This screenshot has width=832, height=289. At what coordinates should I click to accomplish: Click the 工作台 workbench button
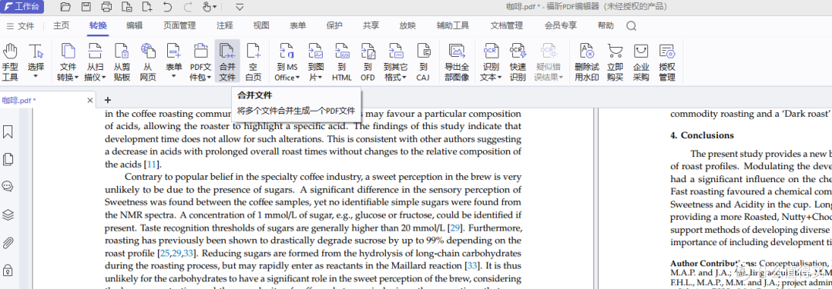click(22, 7)
